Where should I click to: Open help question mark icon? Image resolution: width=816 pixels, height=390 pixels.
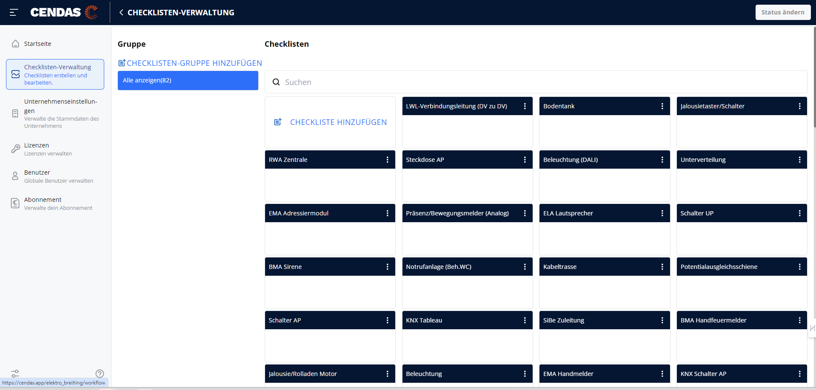click(x=100, y=373)
